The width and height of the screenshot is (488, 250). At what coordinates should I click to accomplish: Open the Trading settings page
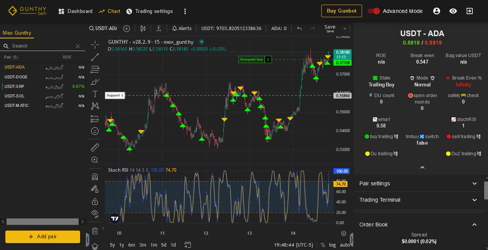tap(149, 11)
